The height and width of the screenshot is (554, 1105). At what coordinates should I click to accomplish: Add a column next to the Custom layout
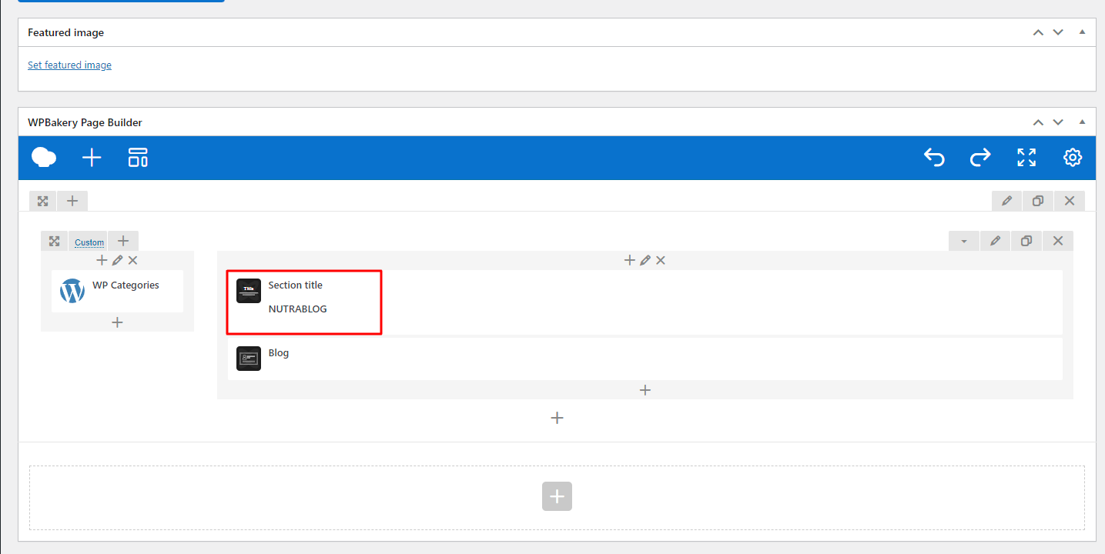pos(123,241)
